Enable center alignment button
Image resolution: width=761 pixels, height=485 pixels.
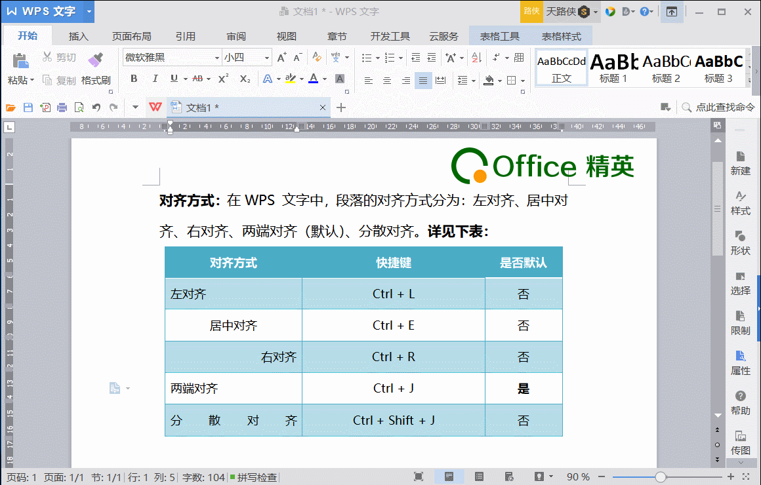point(387,81)
